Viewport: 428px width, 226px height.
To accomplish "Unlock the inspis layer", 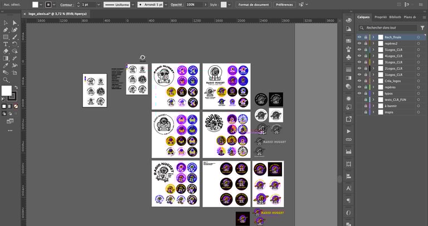I will (366, 112).
